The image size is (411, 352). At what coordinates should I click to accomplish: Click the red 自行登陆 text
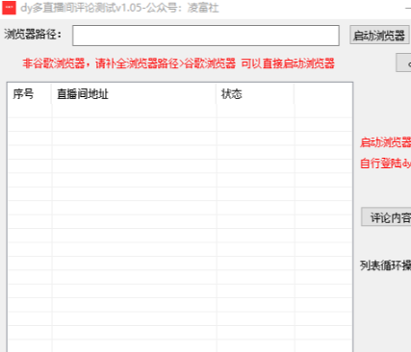tap(385, 163)
